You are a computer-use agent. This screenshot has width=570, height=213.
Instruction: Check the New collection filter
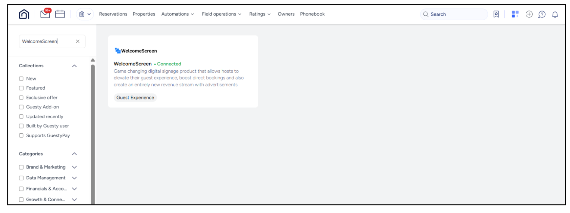tap(21, 79)
